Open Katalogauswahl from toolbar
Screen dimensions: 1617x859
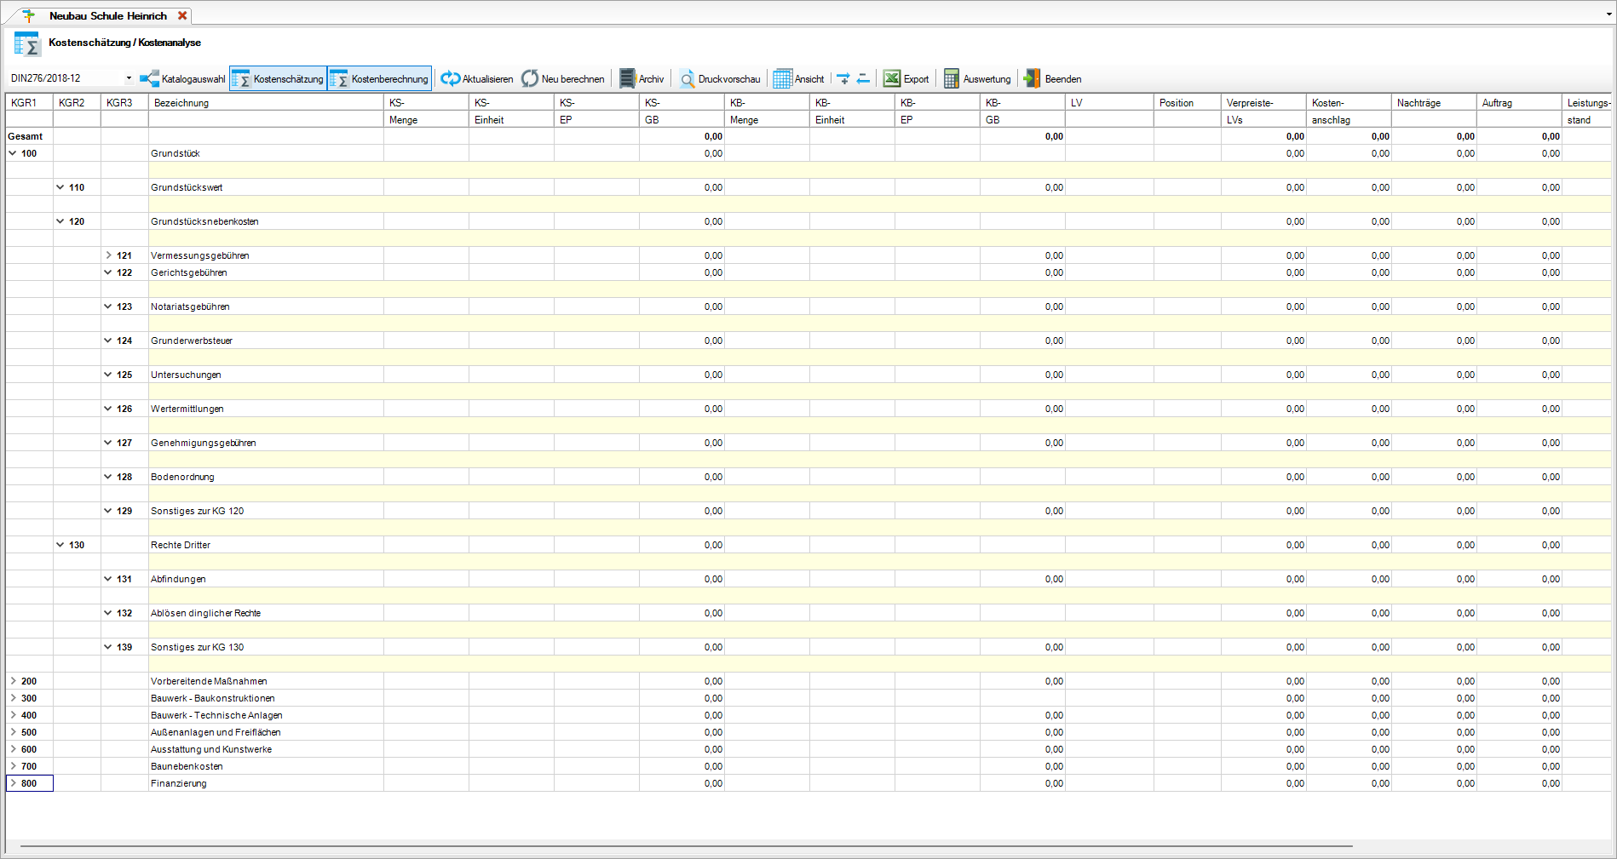click(x=183, y=79)
